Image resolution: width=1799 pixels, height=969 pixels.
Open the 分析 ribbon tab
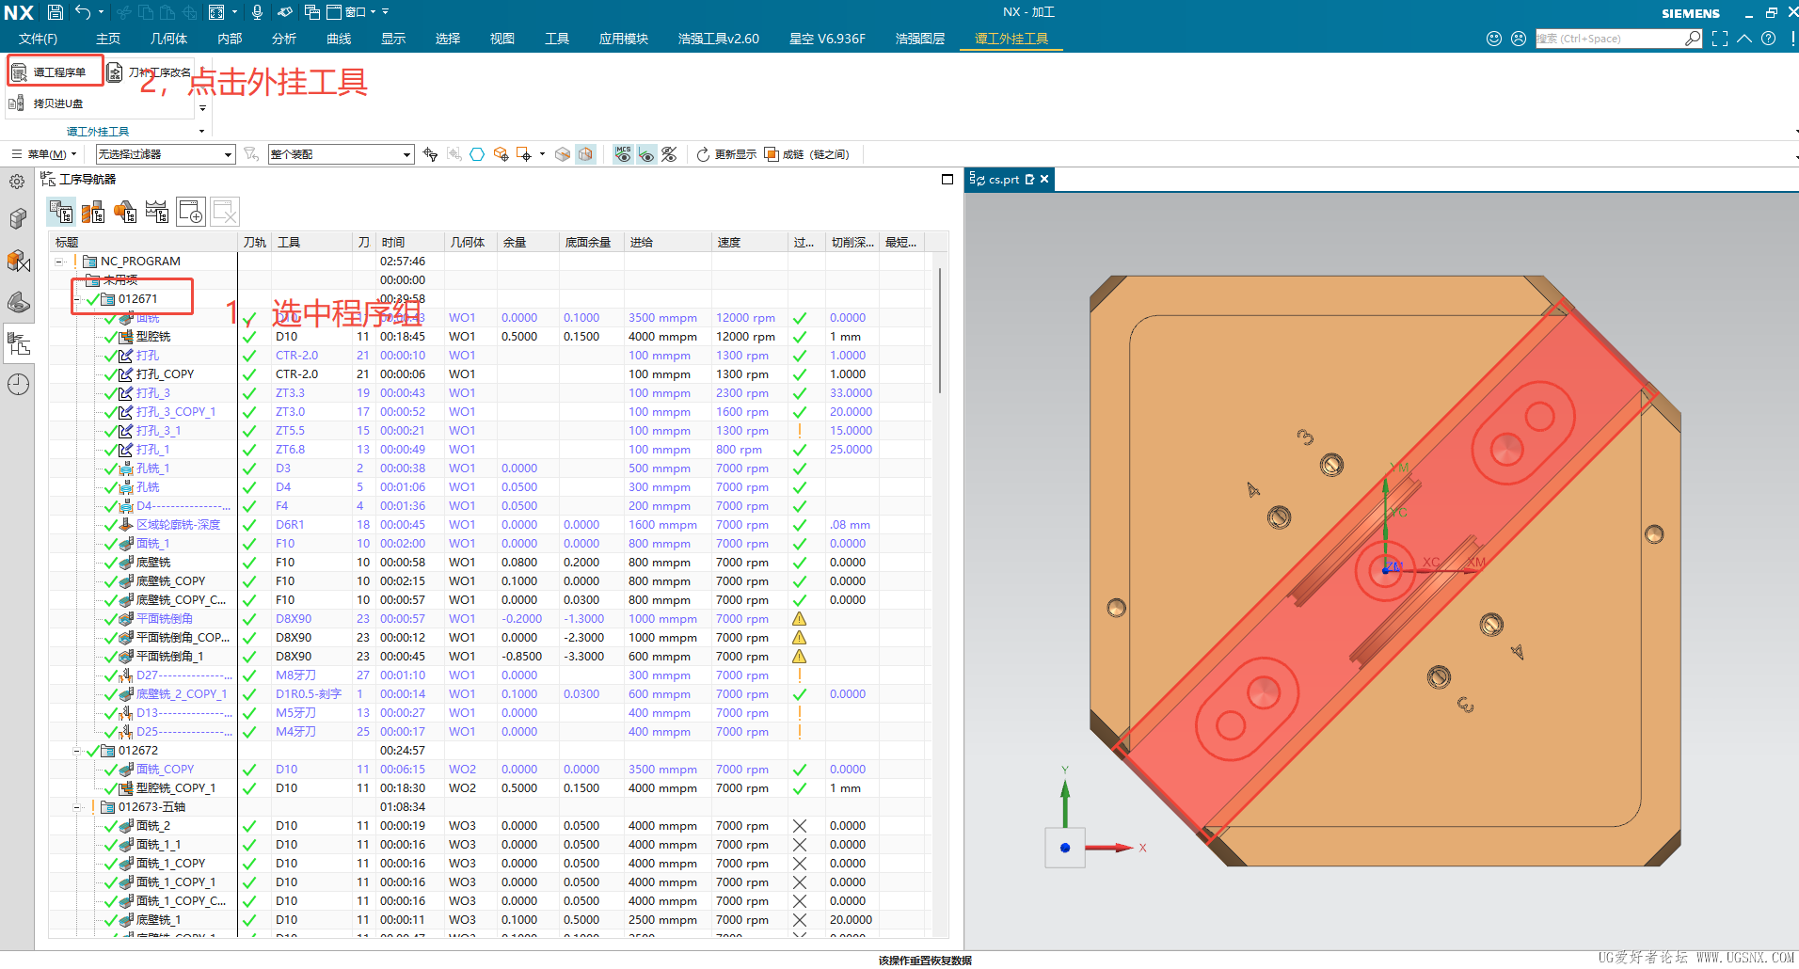[x=283, y=39]
